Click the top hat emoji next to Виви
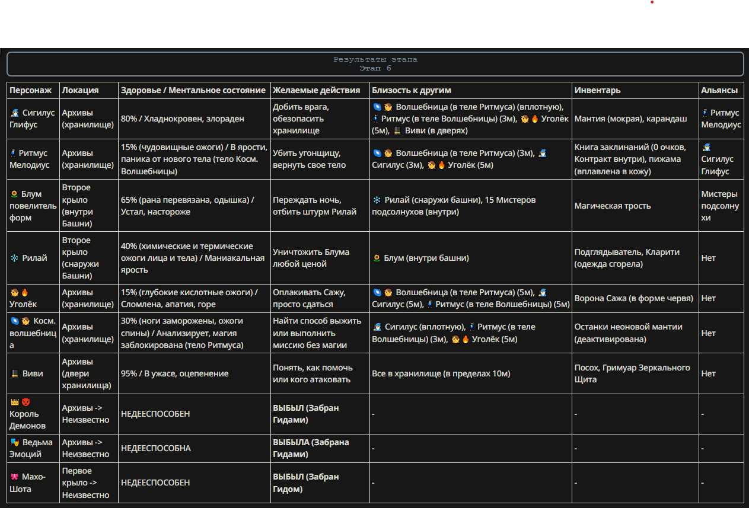This screenshot has height=508, width=749. (14, 373)
